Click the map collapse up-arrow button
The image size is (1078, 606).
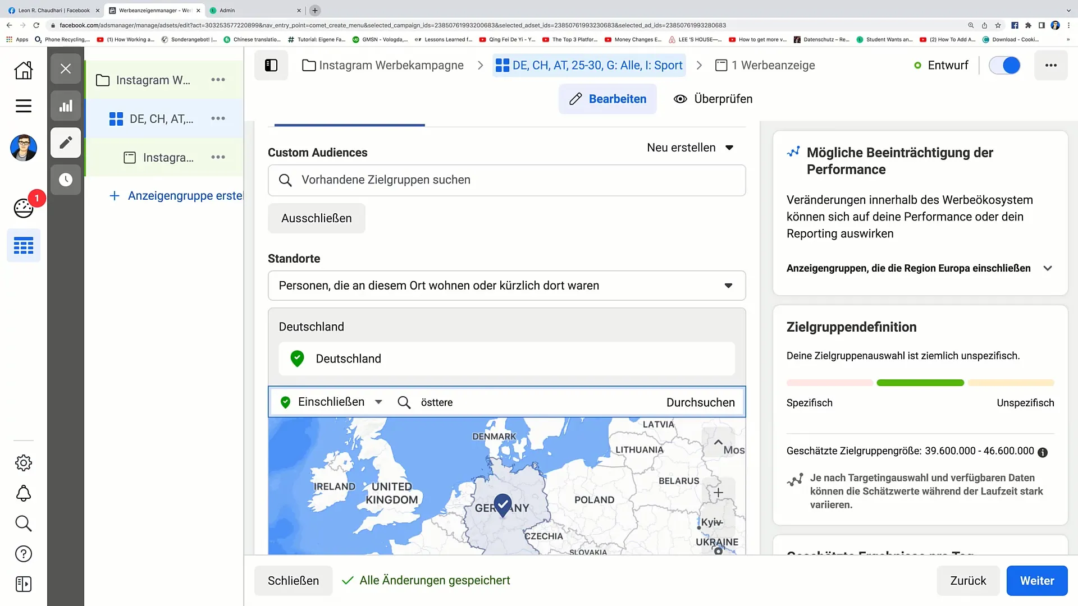[718, 442]
